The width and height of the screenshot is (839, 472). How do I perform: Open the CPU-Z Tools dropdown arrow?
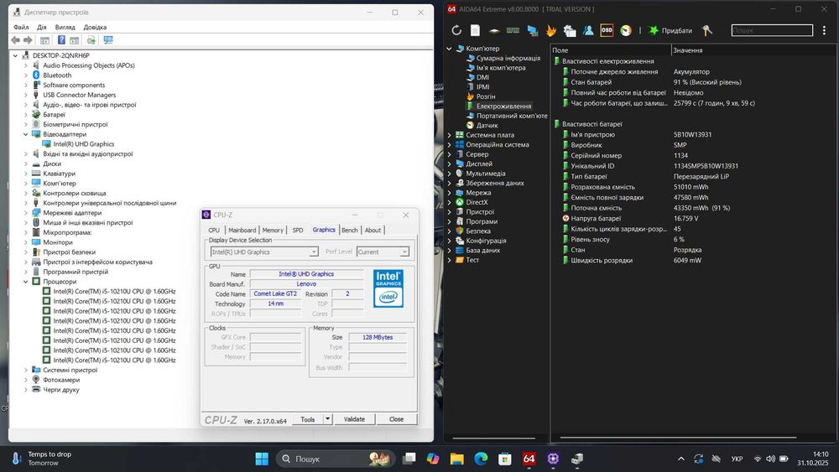pos(327,419)
